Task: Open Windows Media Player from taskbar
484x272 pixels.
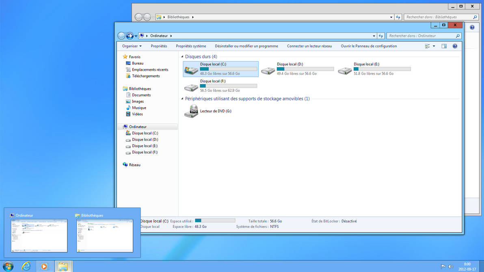Action: (45, 266)
